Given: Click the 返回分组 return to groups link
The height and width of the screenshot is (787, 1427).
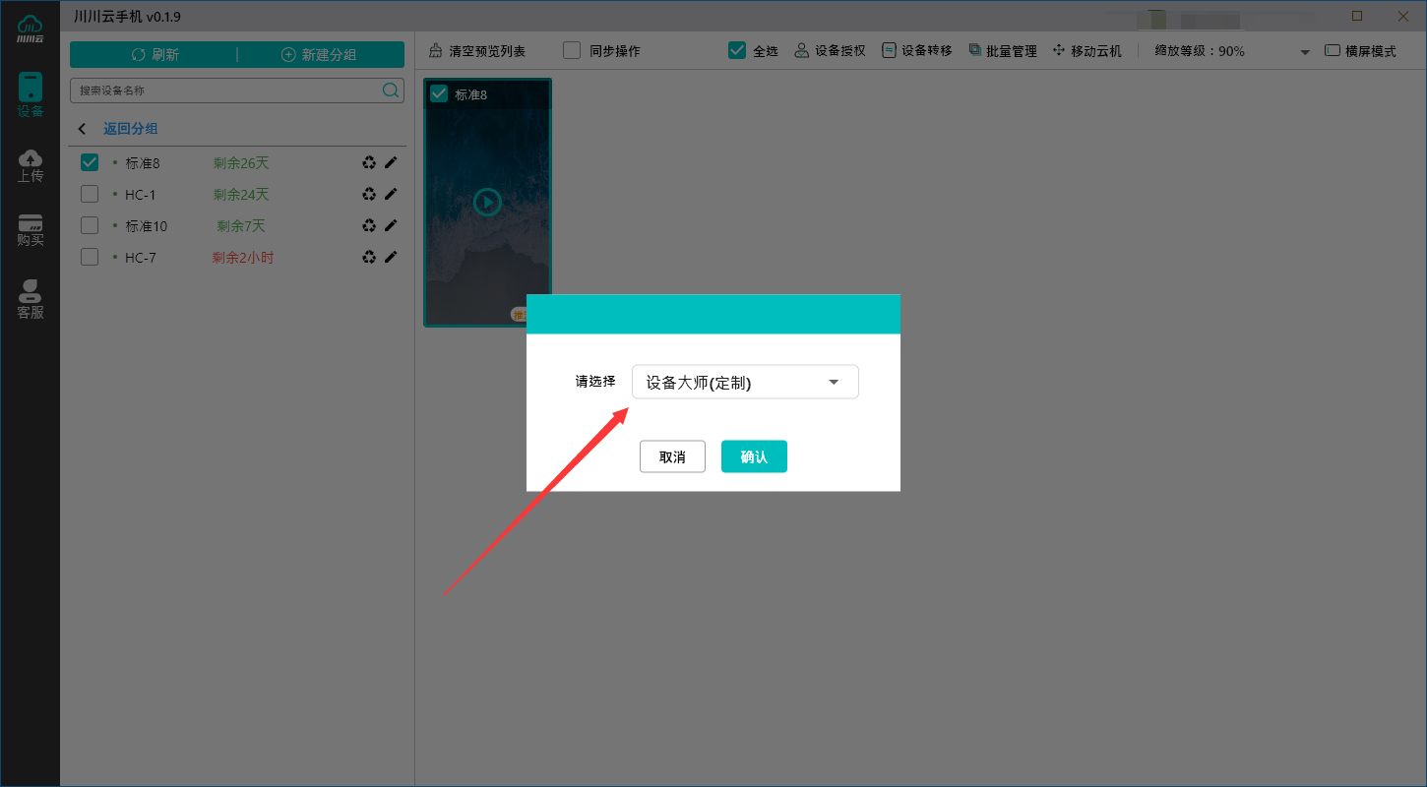Looking at the screenshot, I should 131,128.
